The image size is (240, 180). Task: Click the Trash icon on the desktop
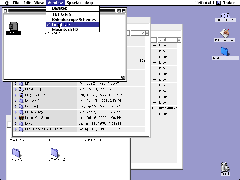click(225, 167)
